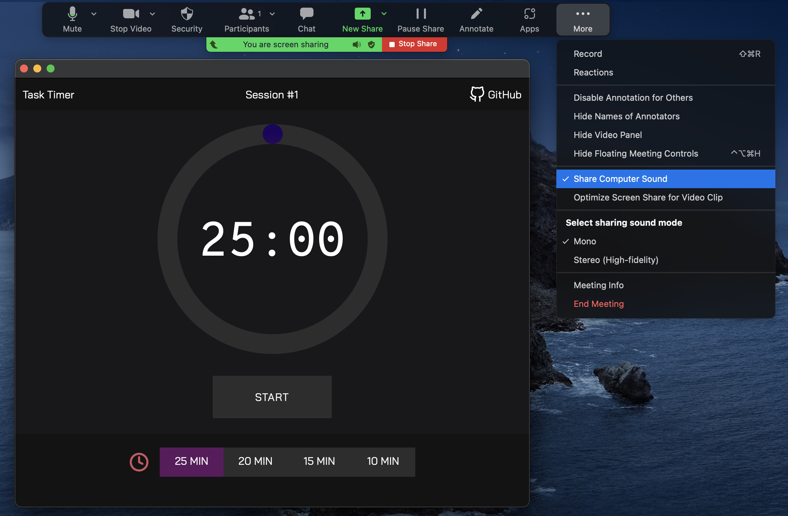Choose Record from the More menu
Screen dimensions: 788x516
pos(666,54)
